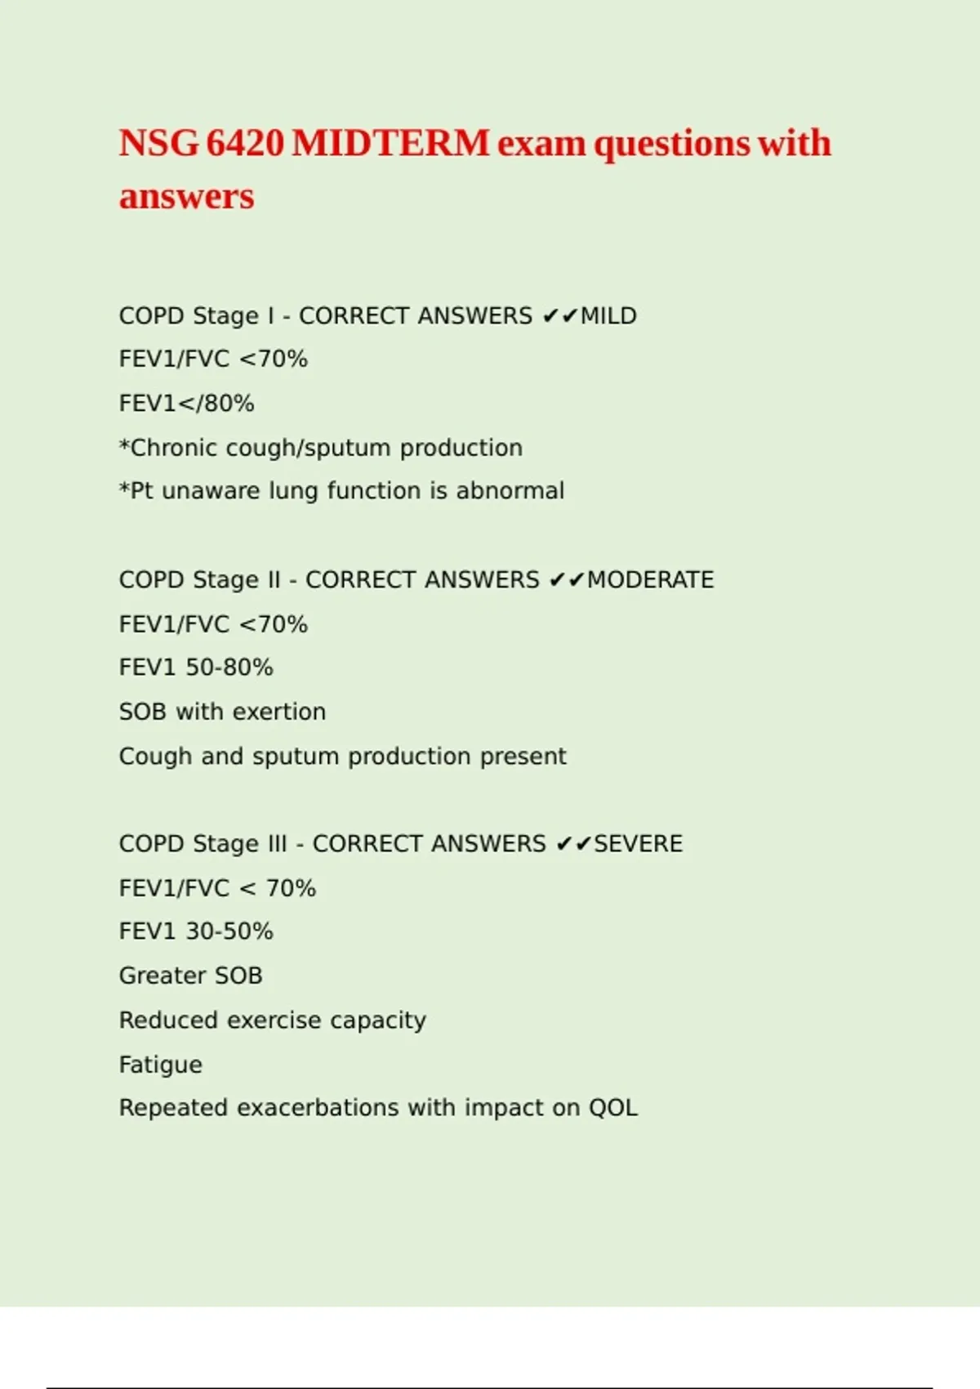
Task: Click the FEV1 50-80% line
Action: (x=196, y=668)
